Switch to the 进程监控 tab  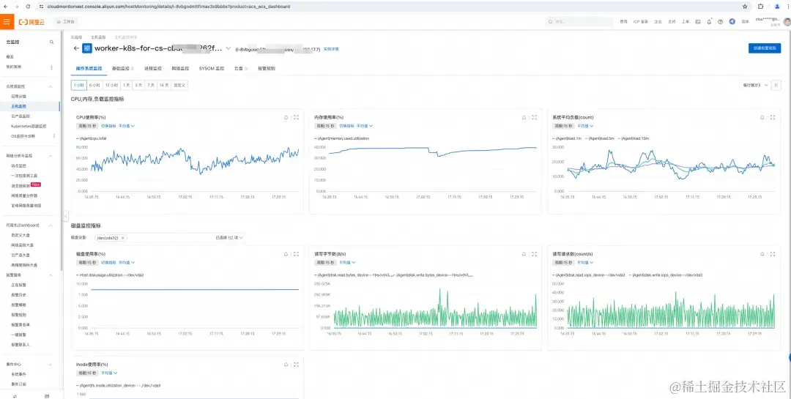point(153,69)
